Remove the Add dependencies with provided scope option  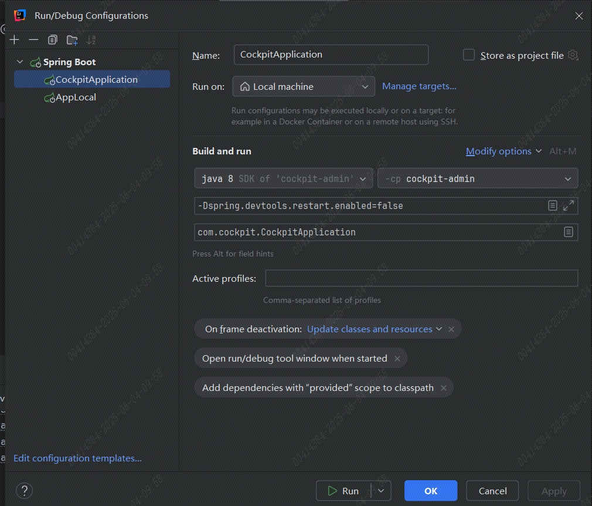click(444, 387)
